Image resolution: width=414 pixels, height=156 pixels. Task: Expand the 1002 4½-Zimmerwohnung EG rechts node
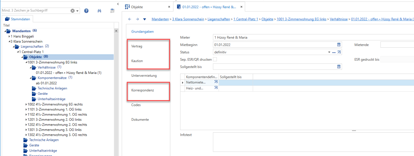(x=26, y=104)
